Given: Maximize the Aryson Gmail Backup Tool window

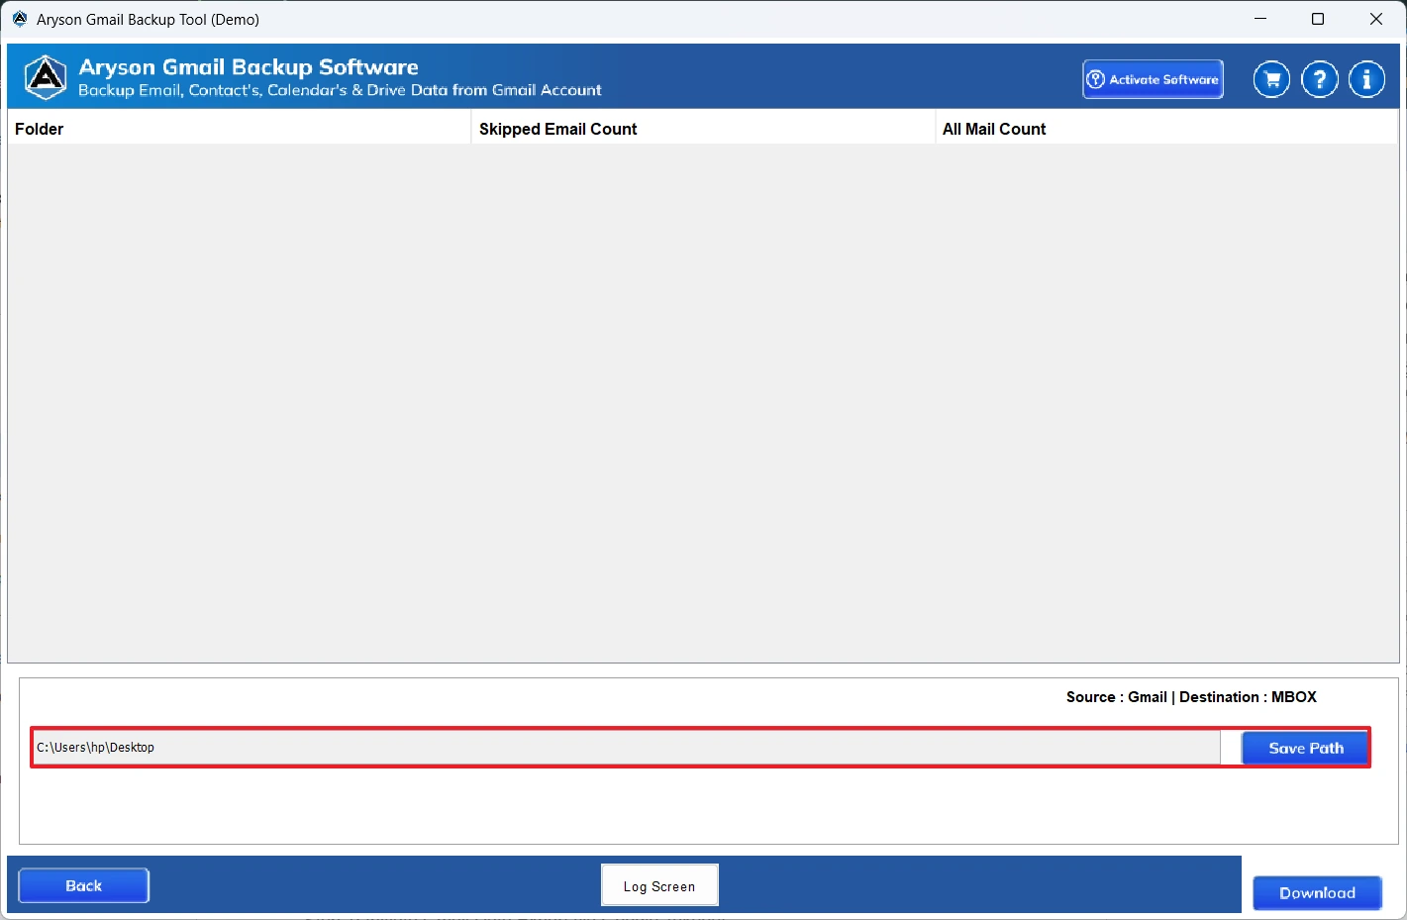Looking at the screenshot, I should (x=1318, y=19).
